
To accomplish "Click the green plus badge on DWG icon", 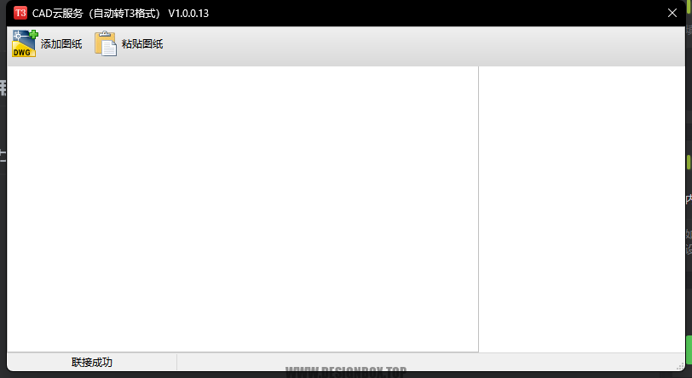I will click(33, 34).
